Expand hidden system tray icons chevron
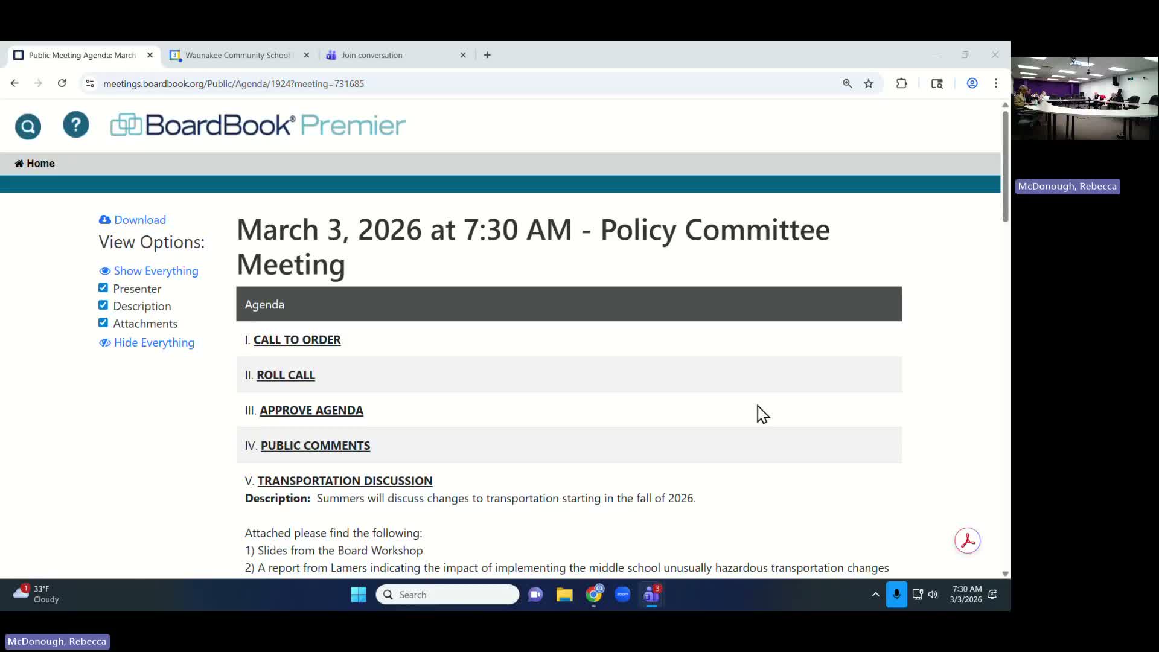This screenshot has width=1159, height=652. click(x=875, y=595)
